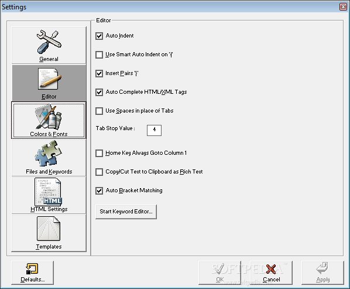Click the Defaults button
This screenshot has width=350, height=289.
pyautogui.click(x=33, y=273)
